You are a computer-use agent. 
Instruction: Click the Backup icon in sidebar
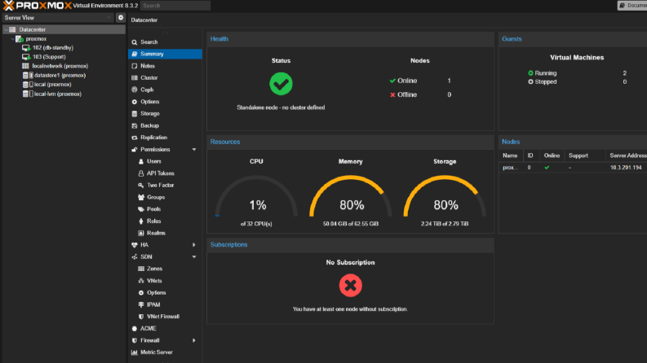135,125
